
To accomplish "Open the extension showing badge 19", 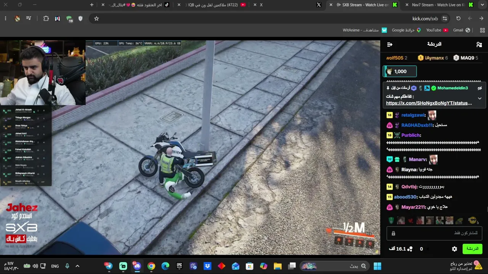I will [69, 19].
